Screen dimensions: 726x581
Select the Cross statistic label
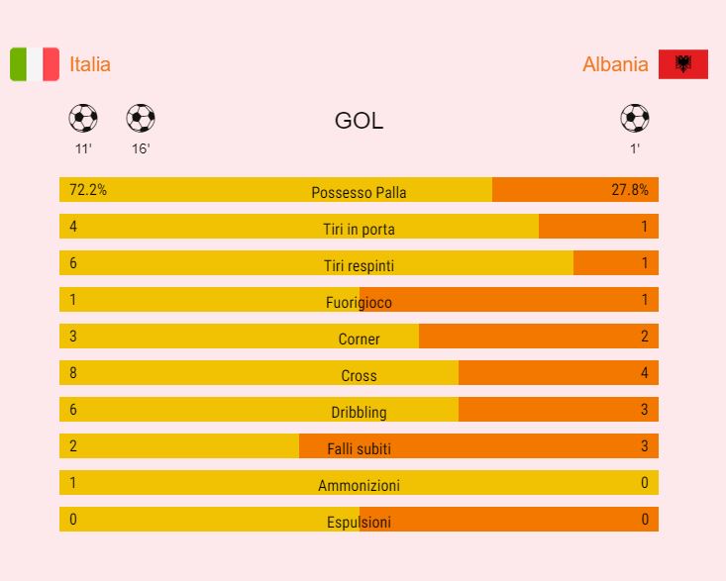359,375
